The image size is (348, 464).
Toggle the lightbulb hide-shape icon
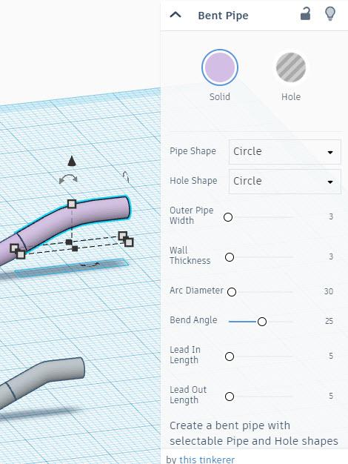(x=330, y=14)
